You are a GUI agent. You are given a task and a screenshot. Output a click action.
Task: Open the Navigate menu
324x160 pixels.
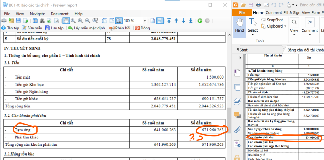pos(37,14)
